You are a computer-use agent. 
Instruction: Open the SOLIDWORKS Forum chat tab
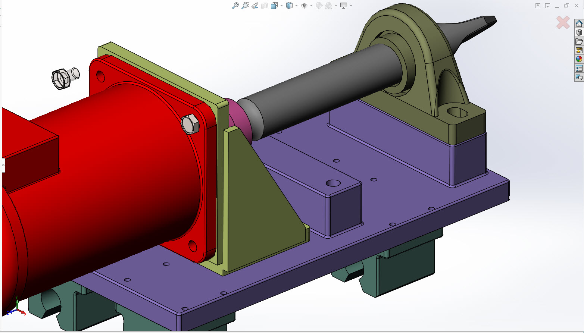(579, 77)
